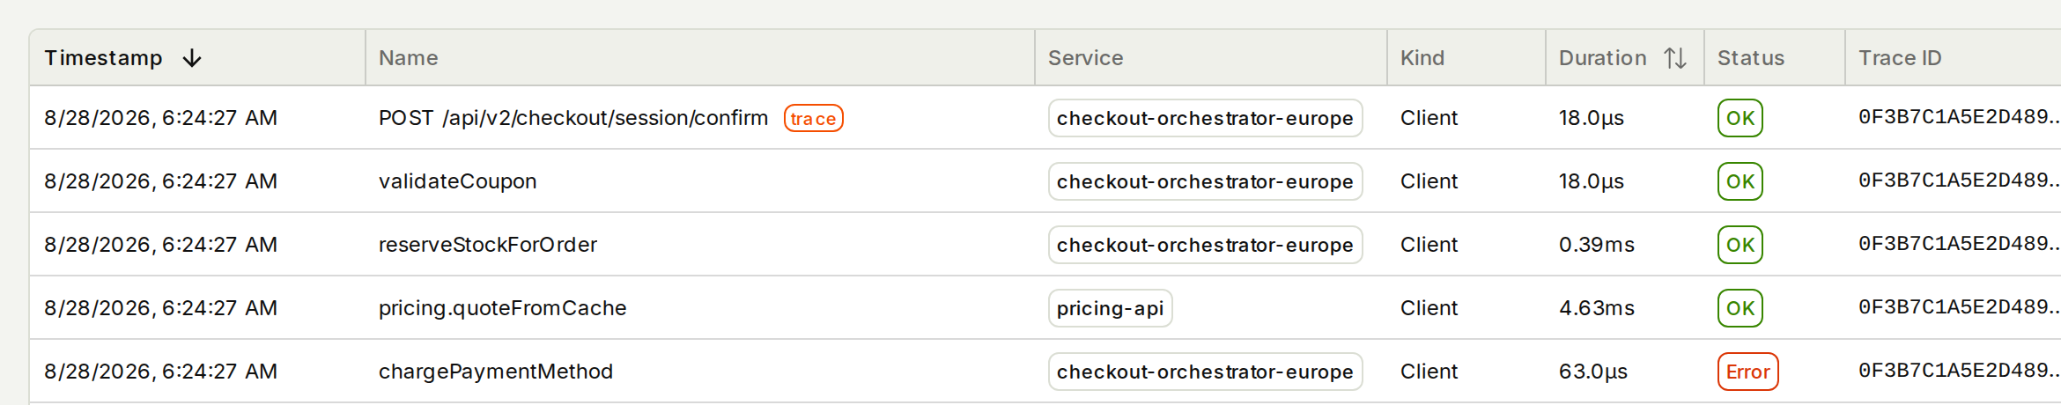Viewport: 2061px width, 405px height.
Task: Click the Name column header
Action: 408,58
